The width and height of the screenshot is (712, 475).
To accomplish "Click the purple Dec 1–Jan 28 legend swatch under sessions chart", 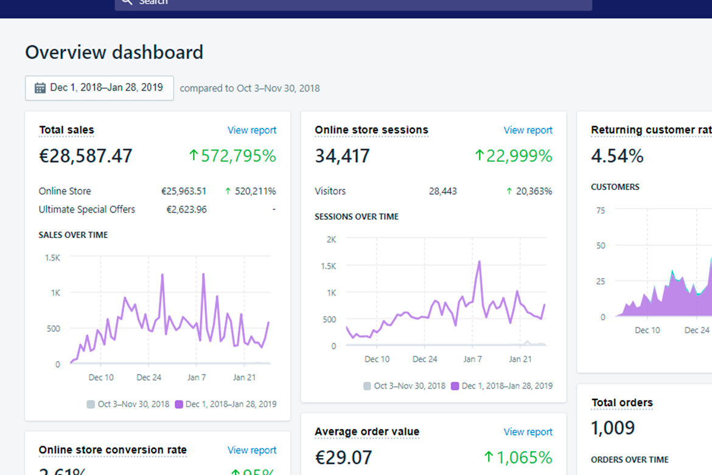I will pos(455,386).
